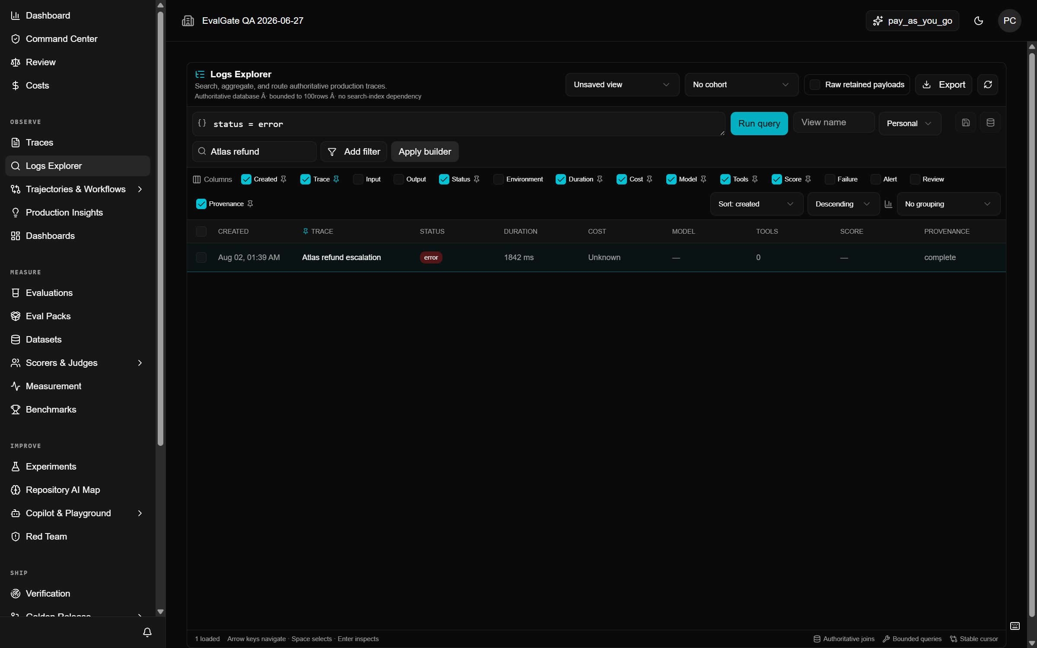
Task: Click the Export button
Action: coord(944,85)
